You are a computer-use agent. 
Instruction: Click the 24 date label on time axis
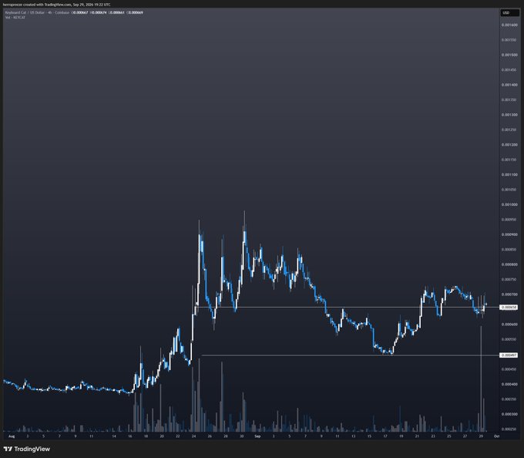point(193,436)
